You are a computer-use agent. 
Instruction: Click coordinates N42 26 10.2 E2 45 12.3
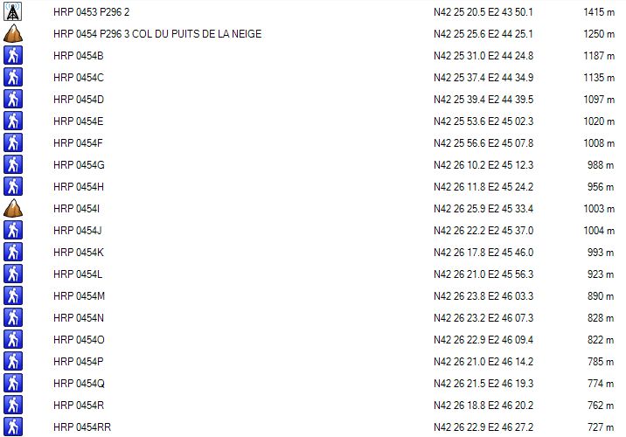(483, 165)
